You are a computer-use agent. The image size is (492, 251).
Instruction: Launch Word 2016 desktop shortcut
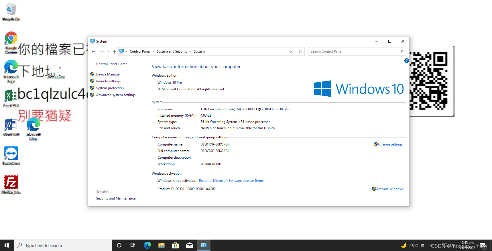click(11, 127)
